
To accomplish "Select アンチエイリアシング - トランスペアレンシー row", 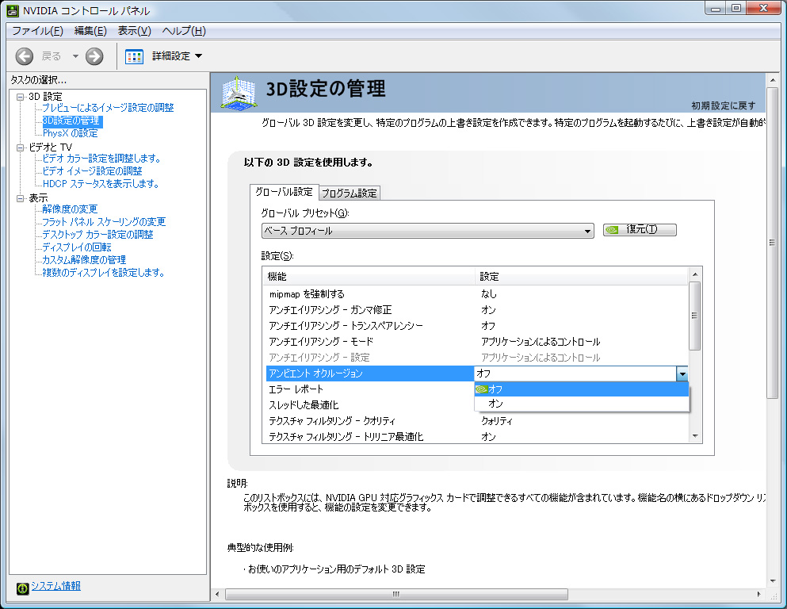I will click(476, 326).
